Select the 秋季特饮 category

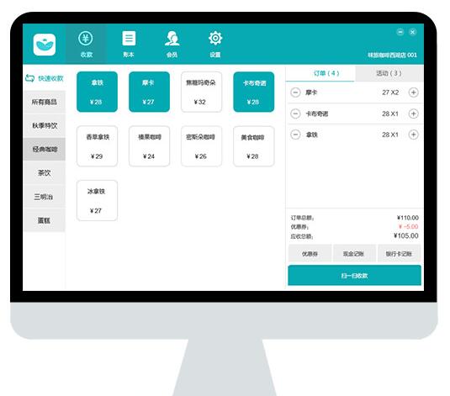45,125
